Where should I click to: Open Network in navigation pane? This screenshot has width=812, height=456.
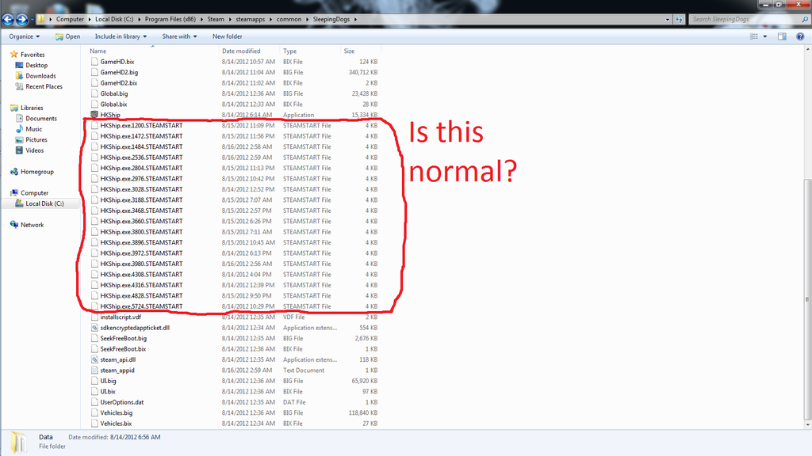32,225
